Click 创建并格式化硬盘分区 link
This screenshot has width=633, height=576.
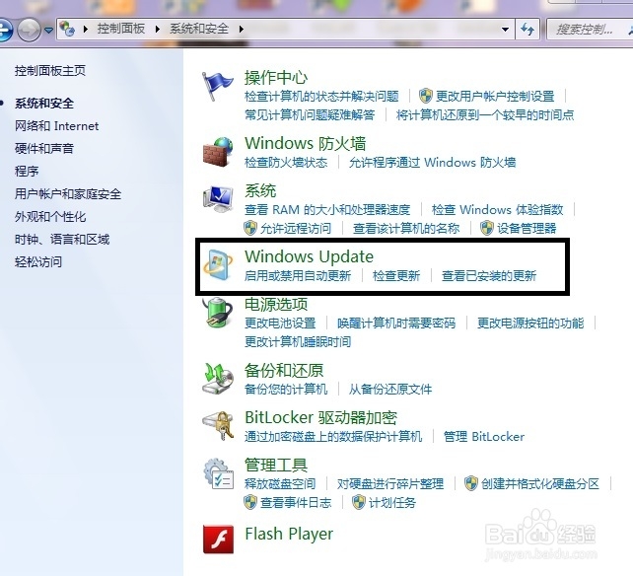coord(539,484)
